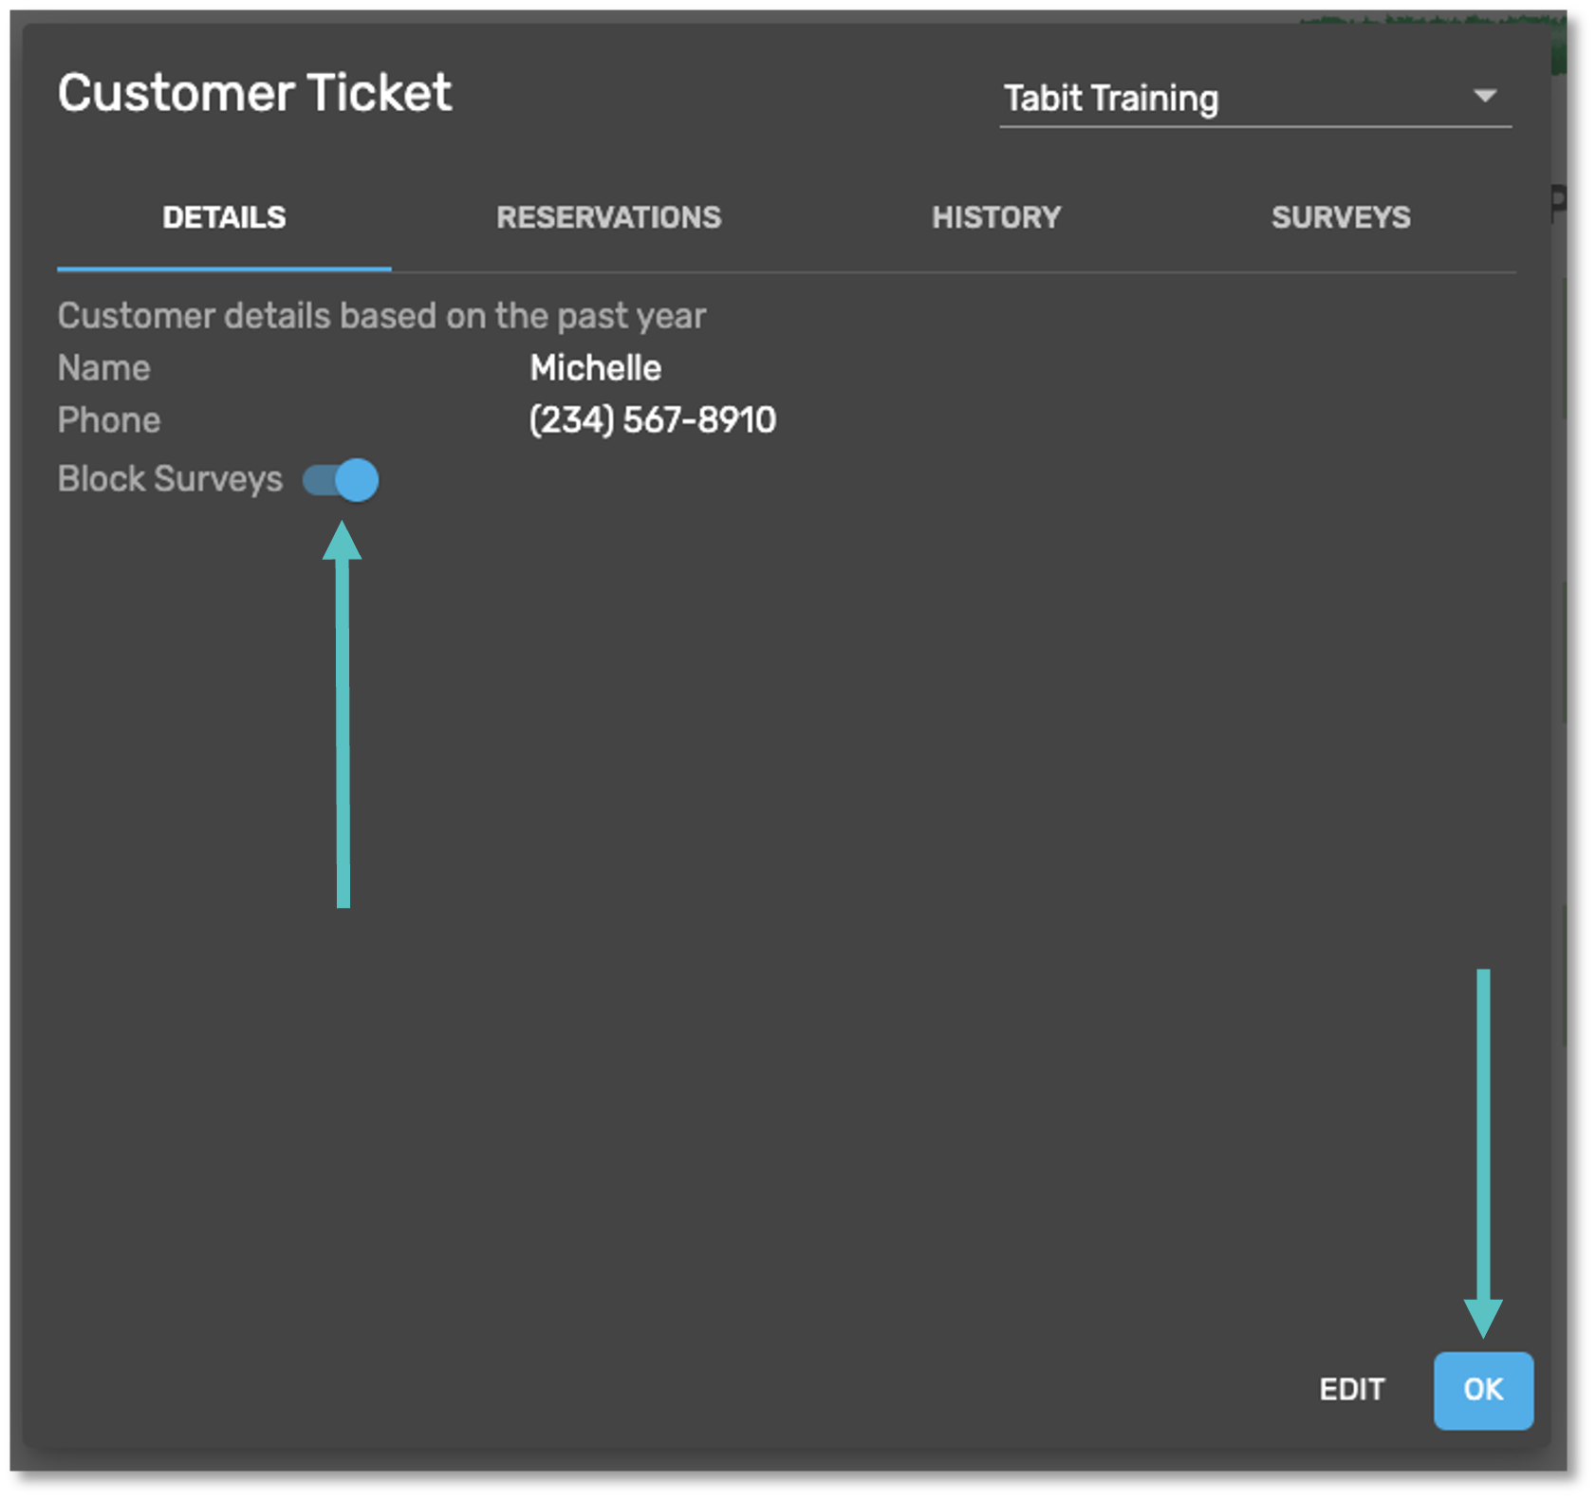
Task: Click the customer details summary text
Action: tap(380, 315)
